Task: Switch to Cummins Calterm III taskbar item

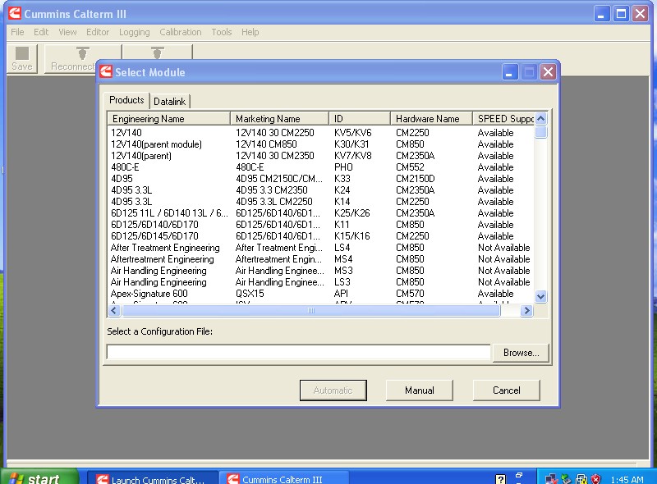Action: [x=286, y=478]
